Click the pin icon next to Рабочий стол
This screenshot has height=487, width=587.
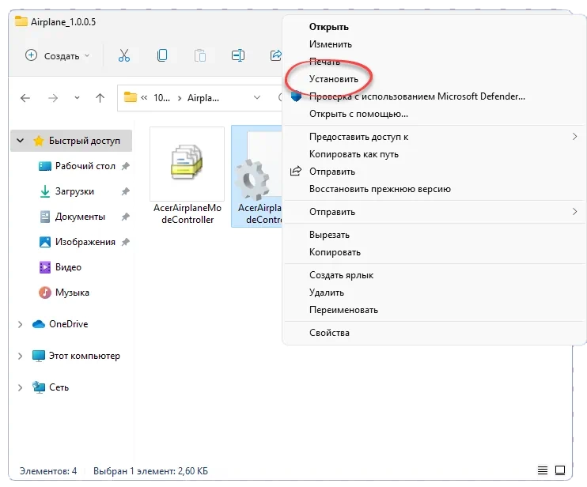(126, 166)
